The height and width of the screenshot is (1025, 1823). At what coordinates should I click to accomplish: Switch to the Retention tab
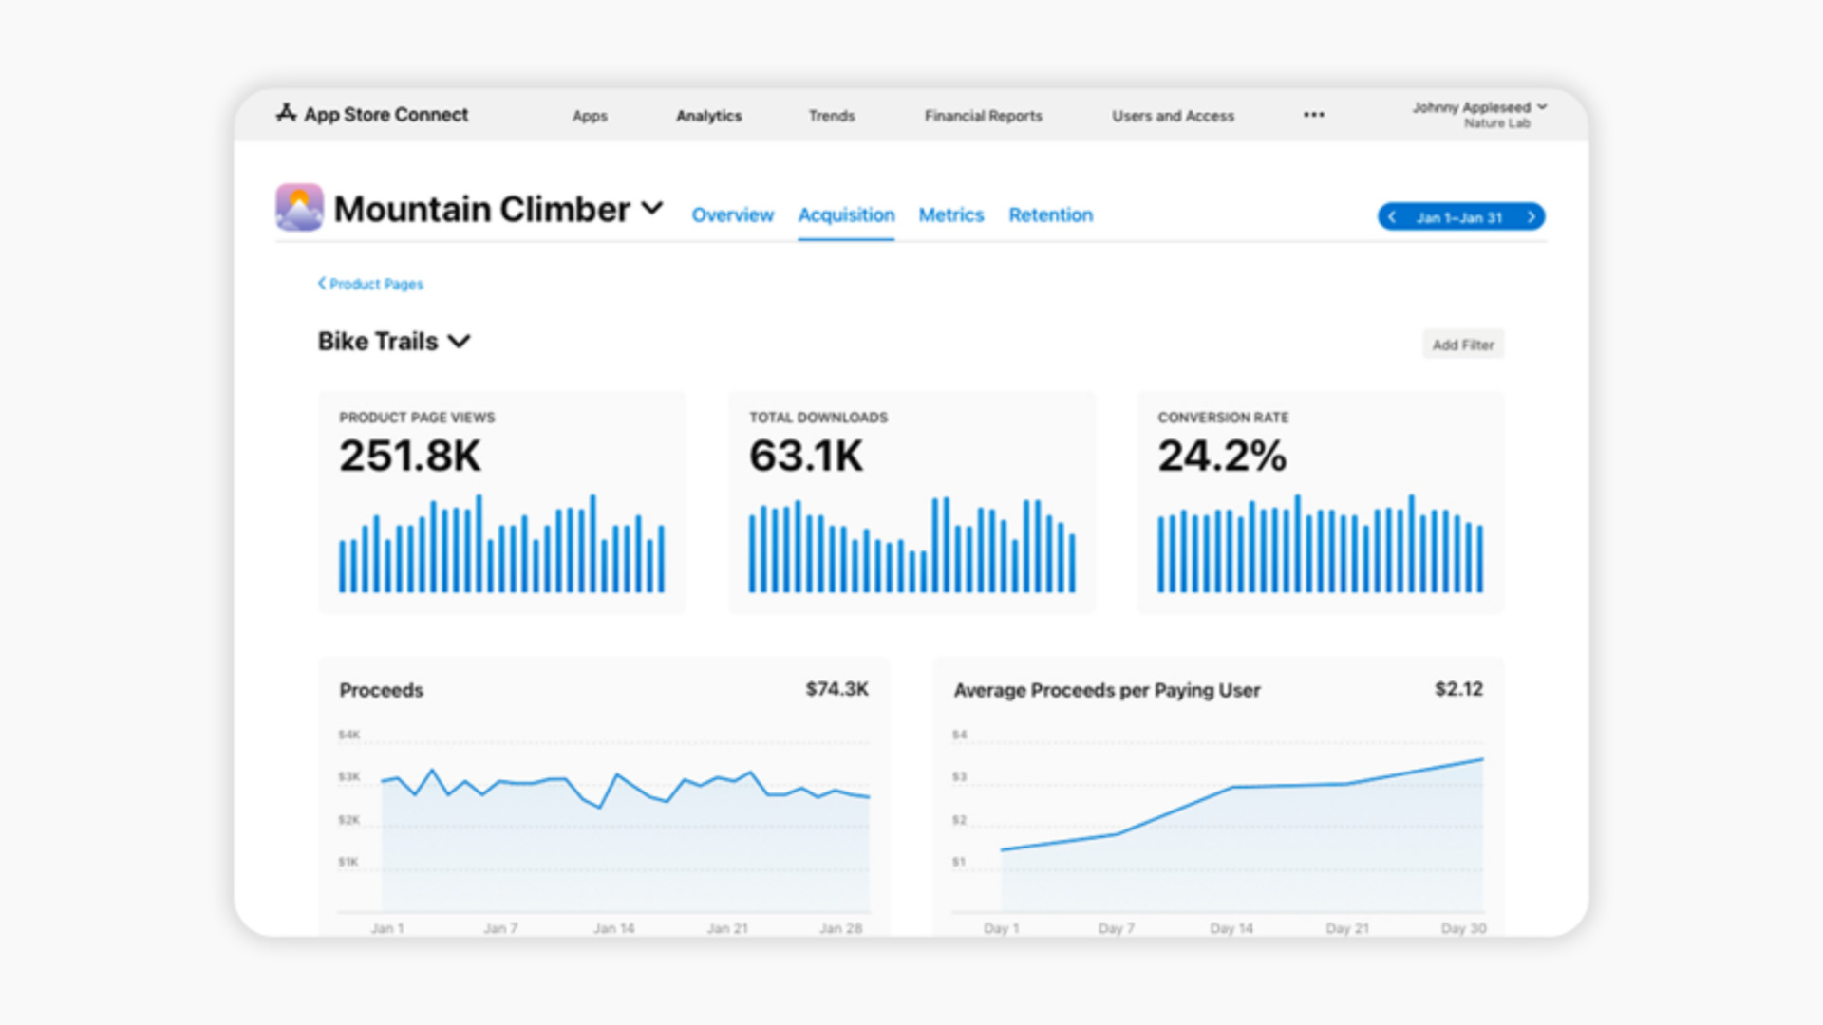(1051, 215)
